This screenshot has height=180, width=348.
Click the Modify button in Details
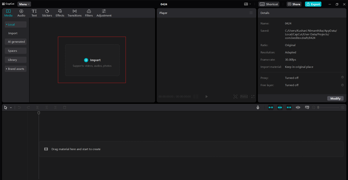point(335,98)
